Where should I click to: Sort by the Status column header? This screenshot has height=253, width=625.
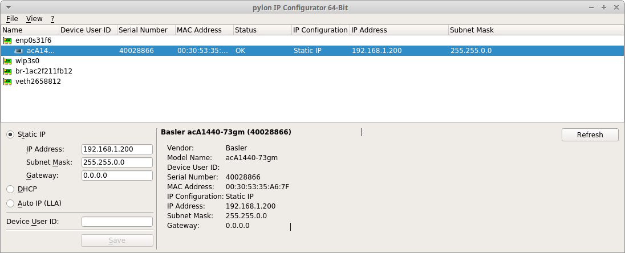coord(263,30)
